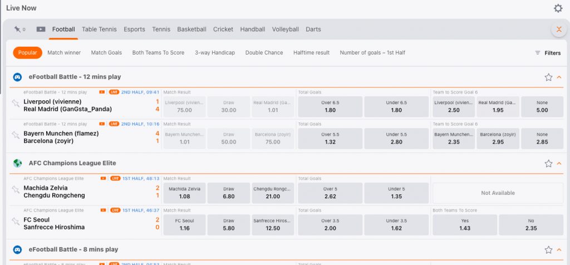The height and width of the screenshot is (265, 570).
Task: Click the Live Now heading
Action: click(x=22, y=8)
